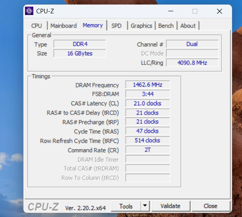Click the Channel # value Dual
This screenshot has height=217, width=242.
pos(192,44)
